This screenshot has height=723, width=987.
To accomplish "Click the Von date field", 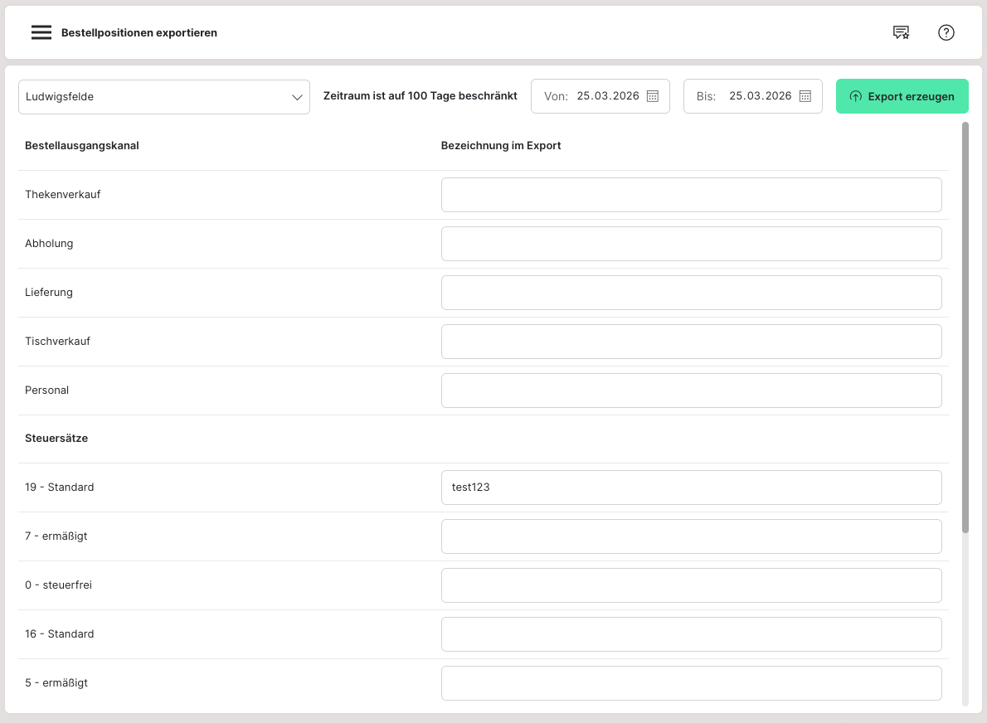I will (x=607, y=96).
